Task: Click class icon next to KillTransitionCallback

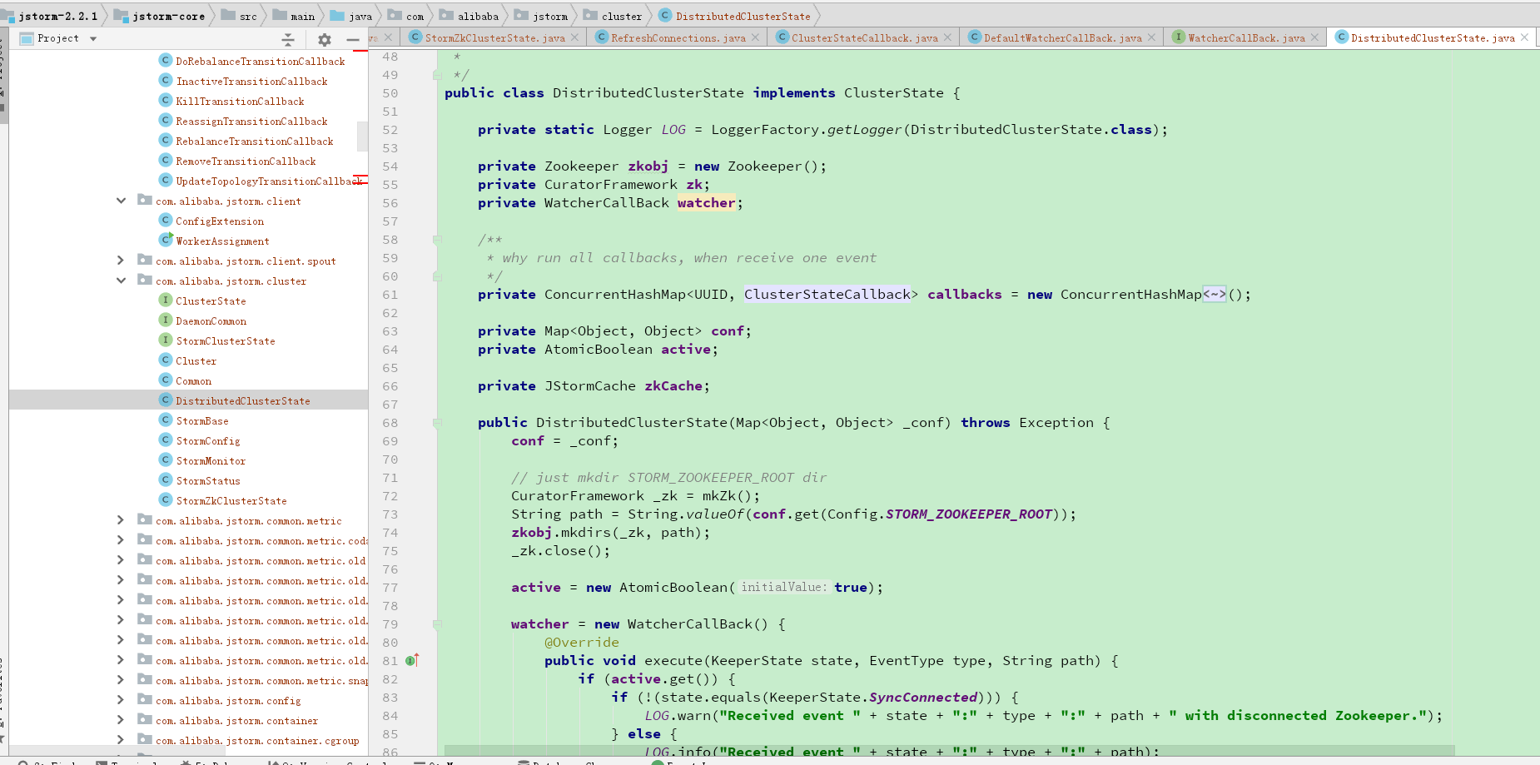Action: pyautogui.click(x=166, y=101)
